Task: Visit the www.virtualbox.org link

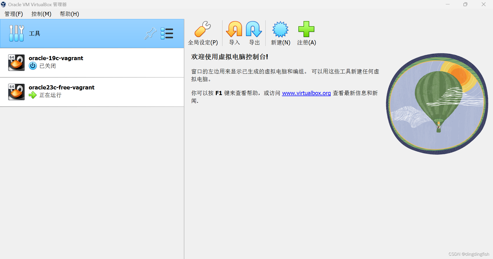Action: (x=306, y=93)
